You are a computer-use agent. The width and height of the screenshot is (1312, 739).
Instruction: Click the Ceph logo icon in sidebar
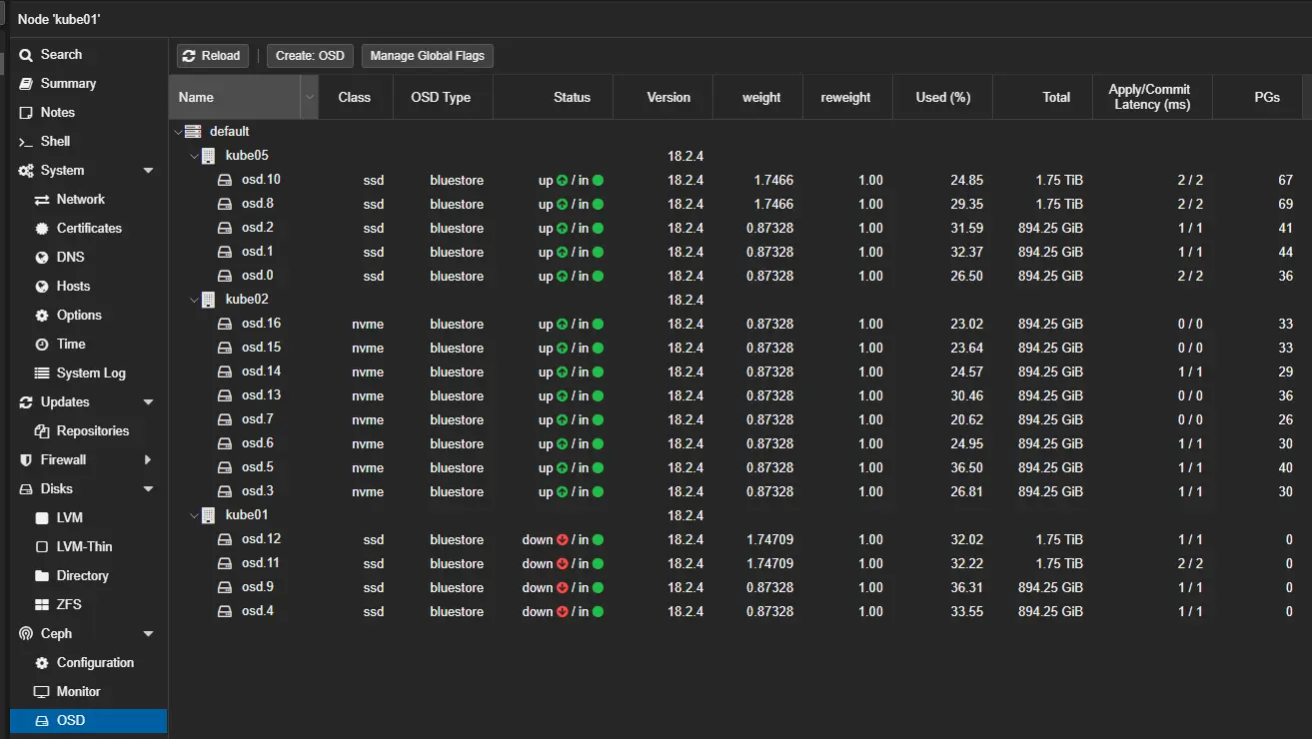coord(26,634)
